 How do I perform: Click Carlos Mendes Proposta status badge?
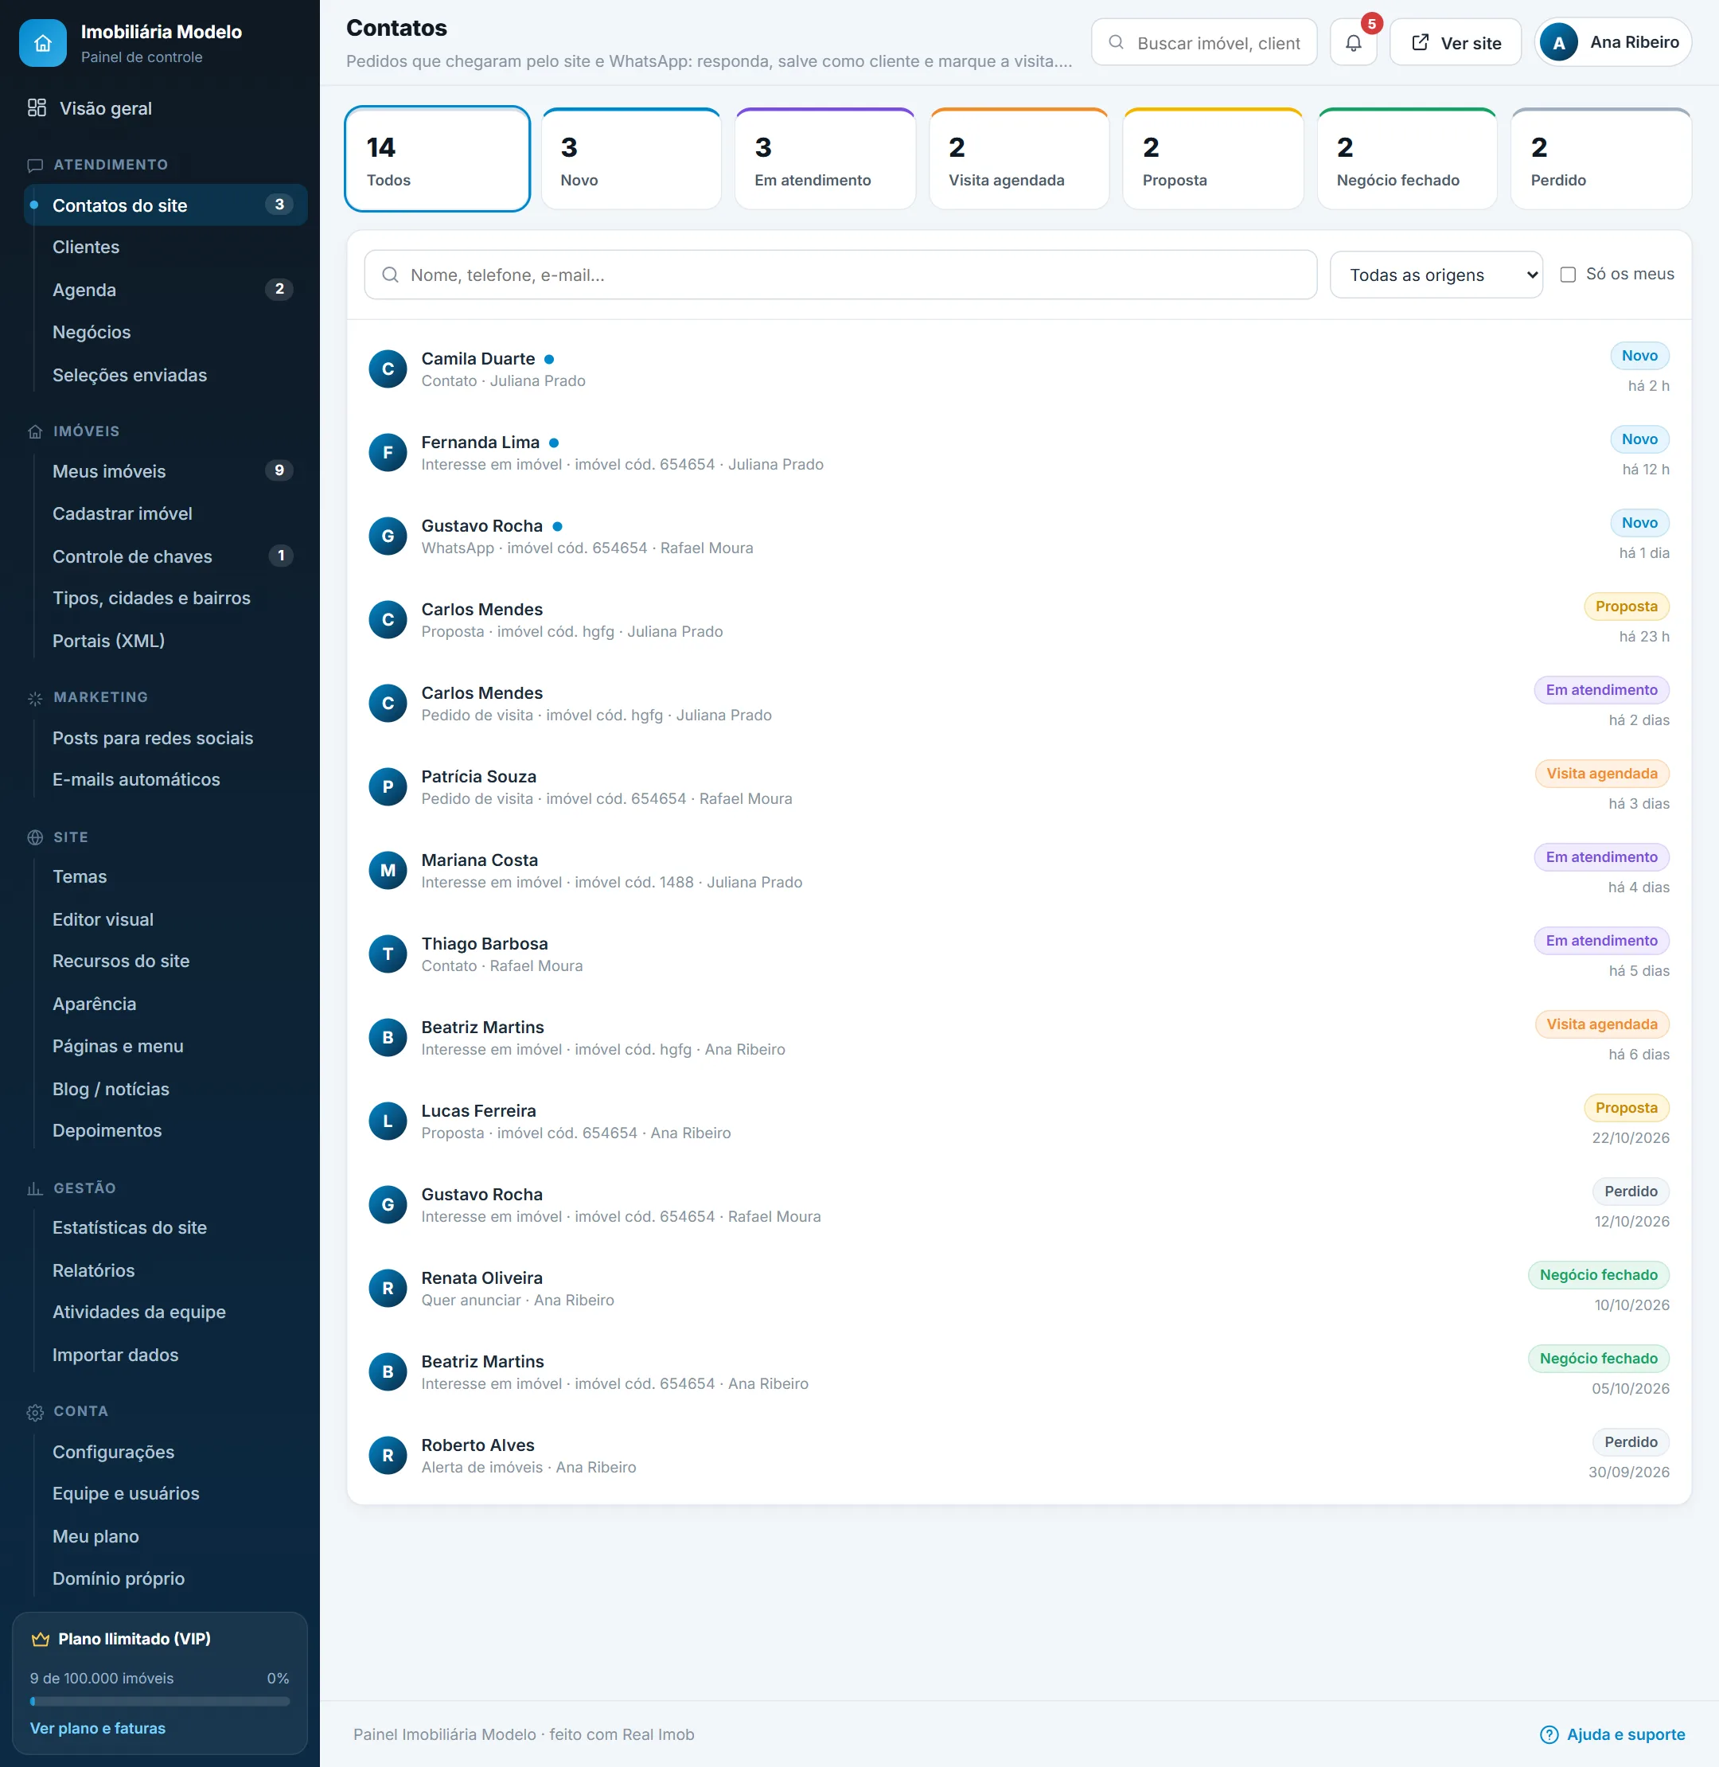(1627, 607)
